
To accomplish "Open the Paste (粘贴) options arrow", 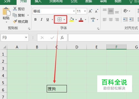I will click(6, 22).
